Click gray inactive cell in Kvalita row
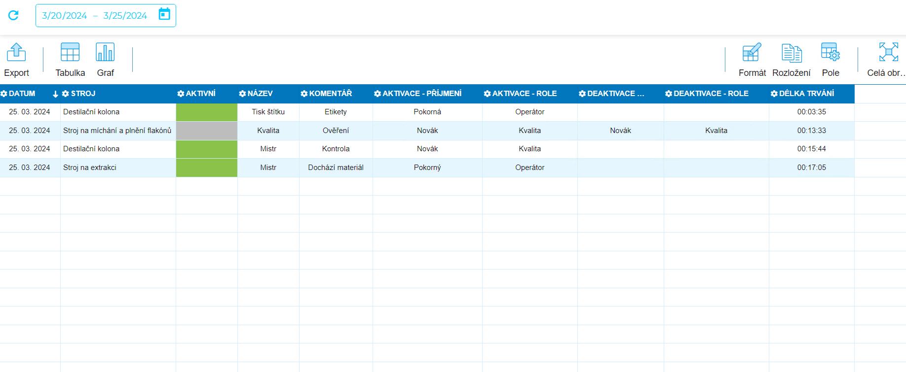Image resolution: width=906 pixels, height=372 pixels. pyautogui.click(x=207, y=131)
